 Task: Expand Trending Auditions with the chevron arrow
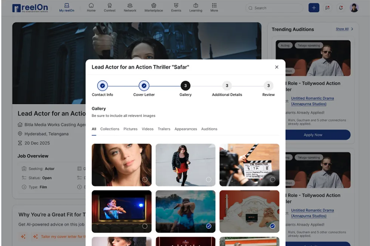point(352,29)
